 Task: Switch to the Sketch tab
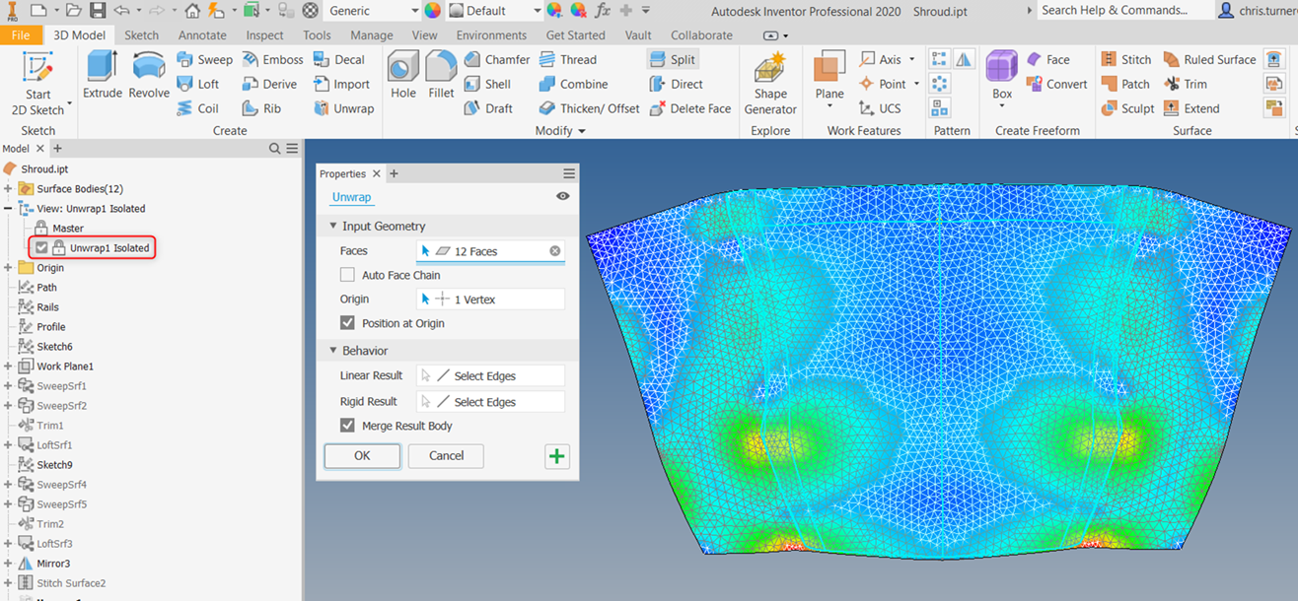tap(141, 35)
